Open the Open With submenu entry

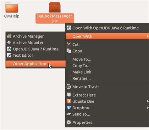108,36
